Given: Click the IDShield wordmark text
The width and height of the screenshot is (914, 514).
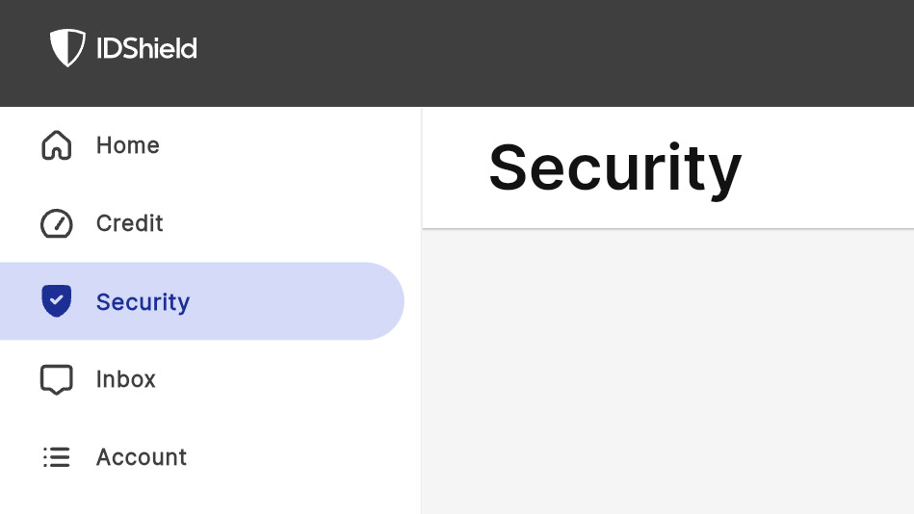Looking at the screenshot, I should (x=146, y=48).
